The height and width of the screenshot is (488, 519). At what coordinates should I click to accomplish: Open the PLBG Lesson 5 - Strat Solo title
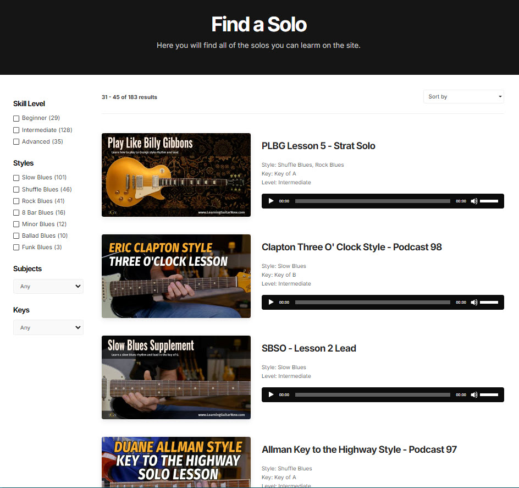point(318,146)
